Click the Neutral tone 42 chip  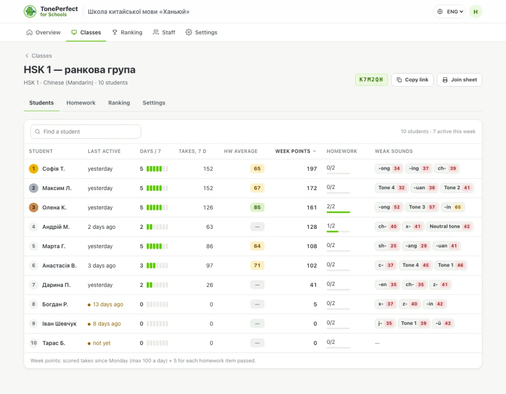(450, 227)
